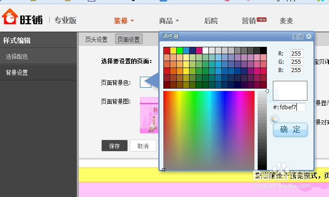Confirm the color with 确定 button

(x=290, y=129)
